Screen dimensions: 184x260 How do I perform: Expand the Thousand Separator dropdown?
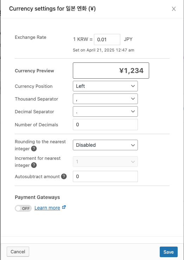click(x=105, y=99)
